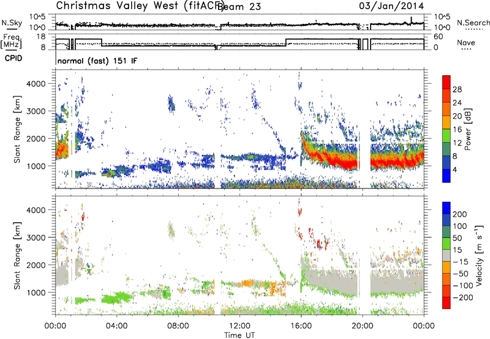Click the 'Freq. [MHz]' axis label
Screen dimensions: 490x339
pos(11,42)
